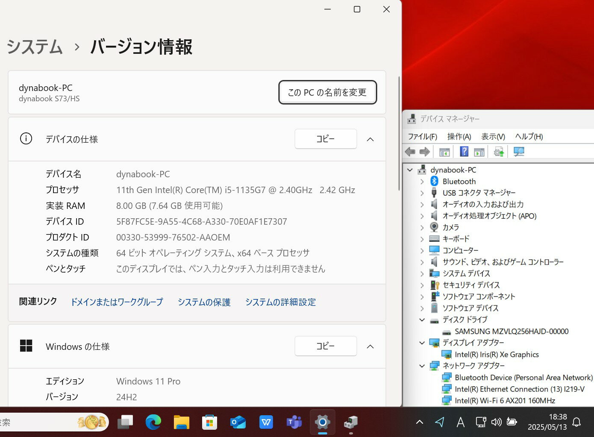Click the システム breadcrumb in the header

pyautogui.click(x=35, y=47)
